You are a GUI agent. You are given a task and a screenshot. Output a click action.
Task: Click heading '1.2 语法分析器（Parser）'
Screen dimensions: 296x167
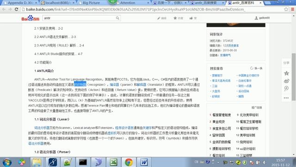tap(52, 152)
